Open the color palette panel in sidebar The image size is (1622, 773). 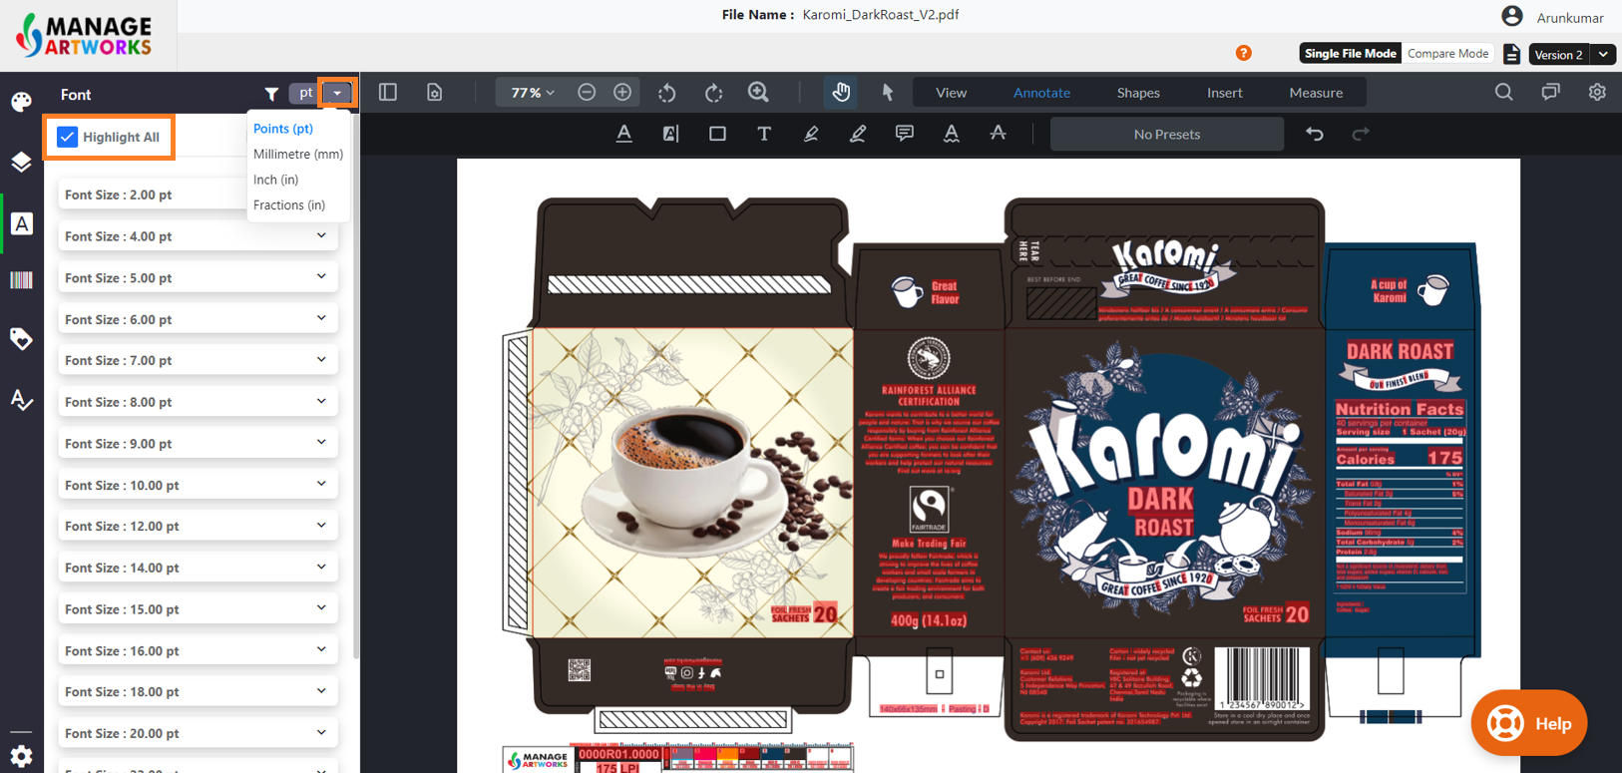(x=21, y=102)
